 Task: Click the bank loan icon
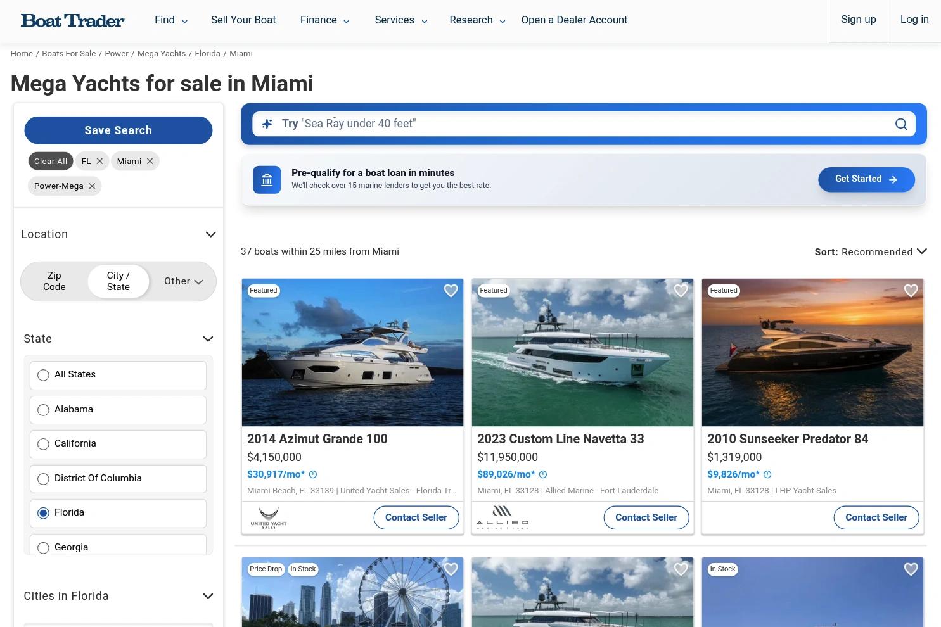[x=267, y=180]
